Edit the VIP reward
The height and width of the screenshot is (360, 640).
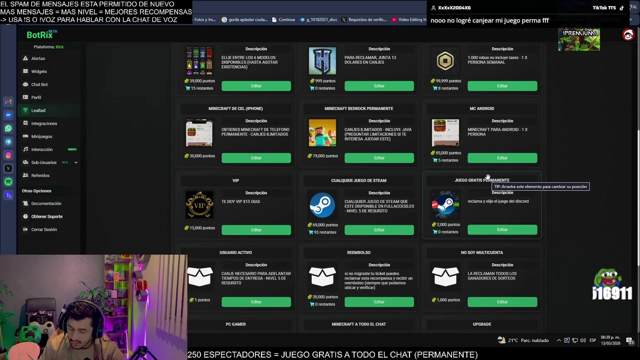click(256, 230)
